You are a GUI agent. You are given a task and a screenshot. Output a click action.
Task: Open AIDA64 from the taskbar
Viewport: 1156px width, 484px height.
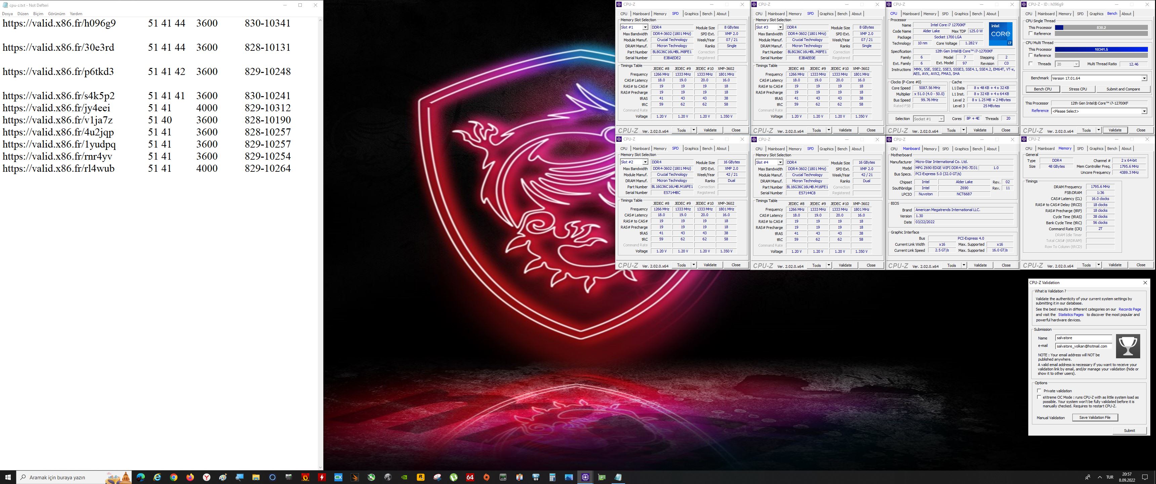pyautogui.click(x=470, y=477)
